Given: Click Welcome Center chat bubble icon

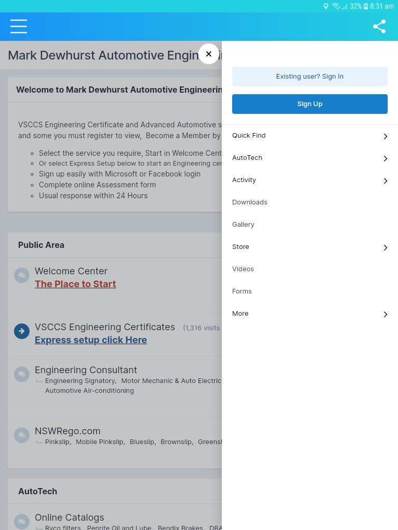Looking at the screenshot, I should pyautogui.click(x=22, y=275).
